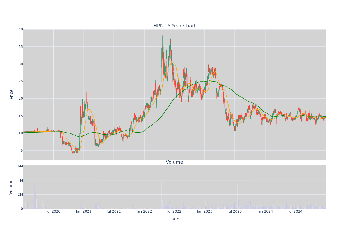Click the price tick label 20

click(21, 99)
